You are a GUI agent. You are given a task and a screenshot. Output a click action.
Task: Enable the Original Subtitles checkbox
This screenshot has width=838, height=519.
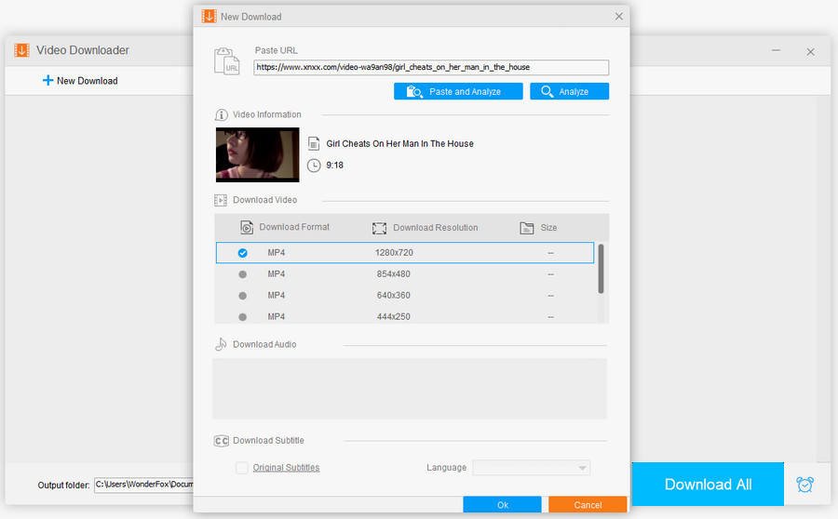pos(242,468)
